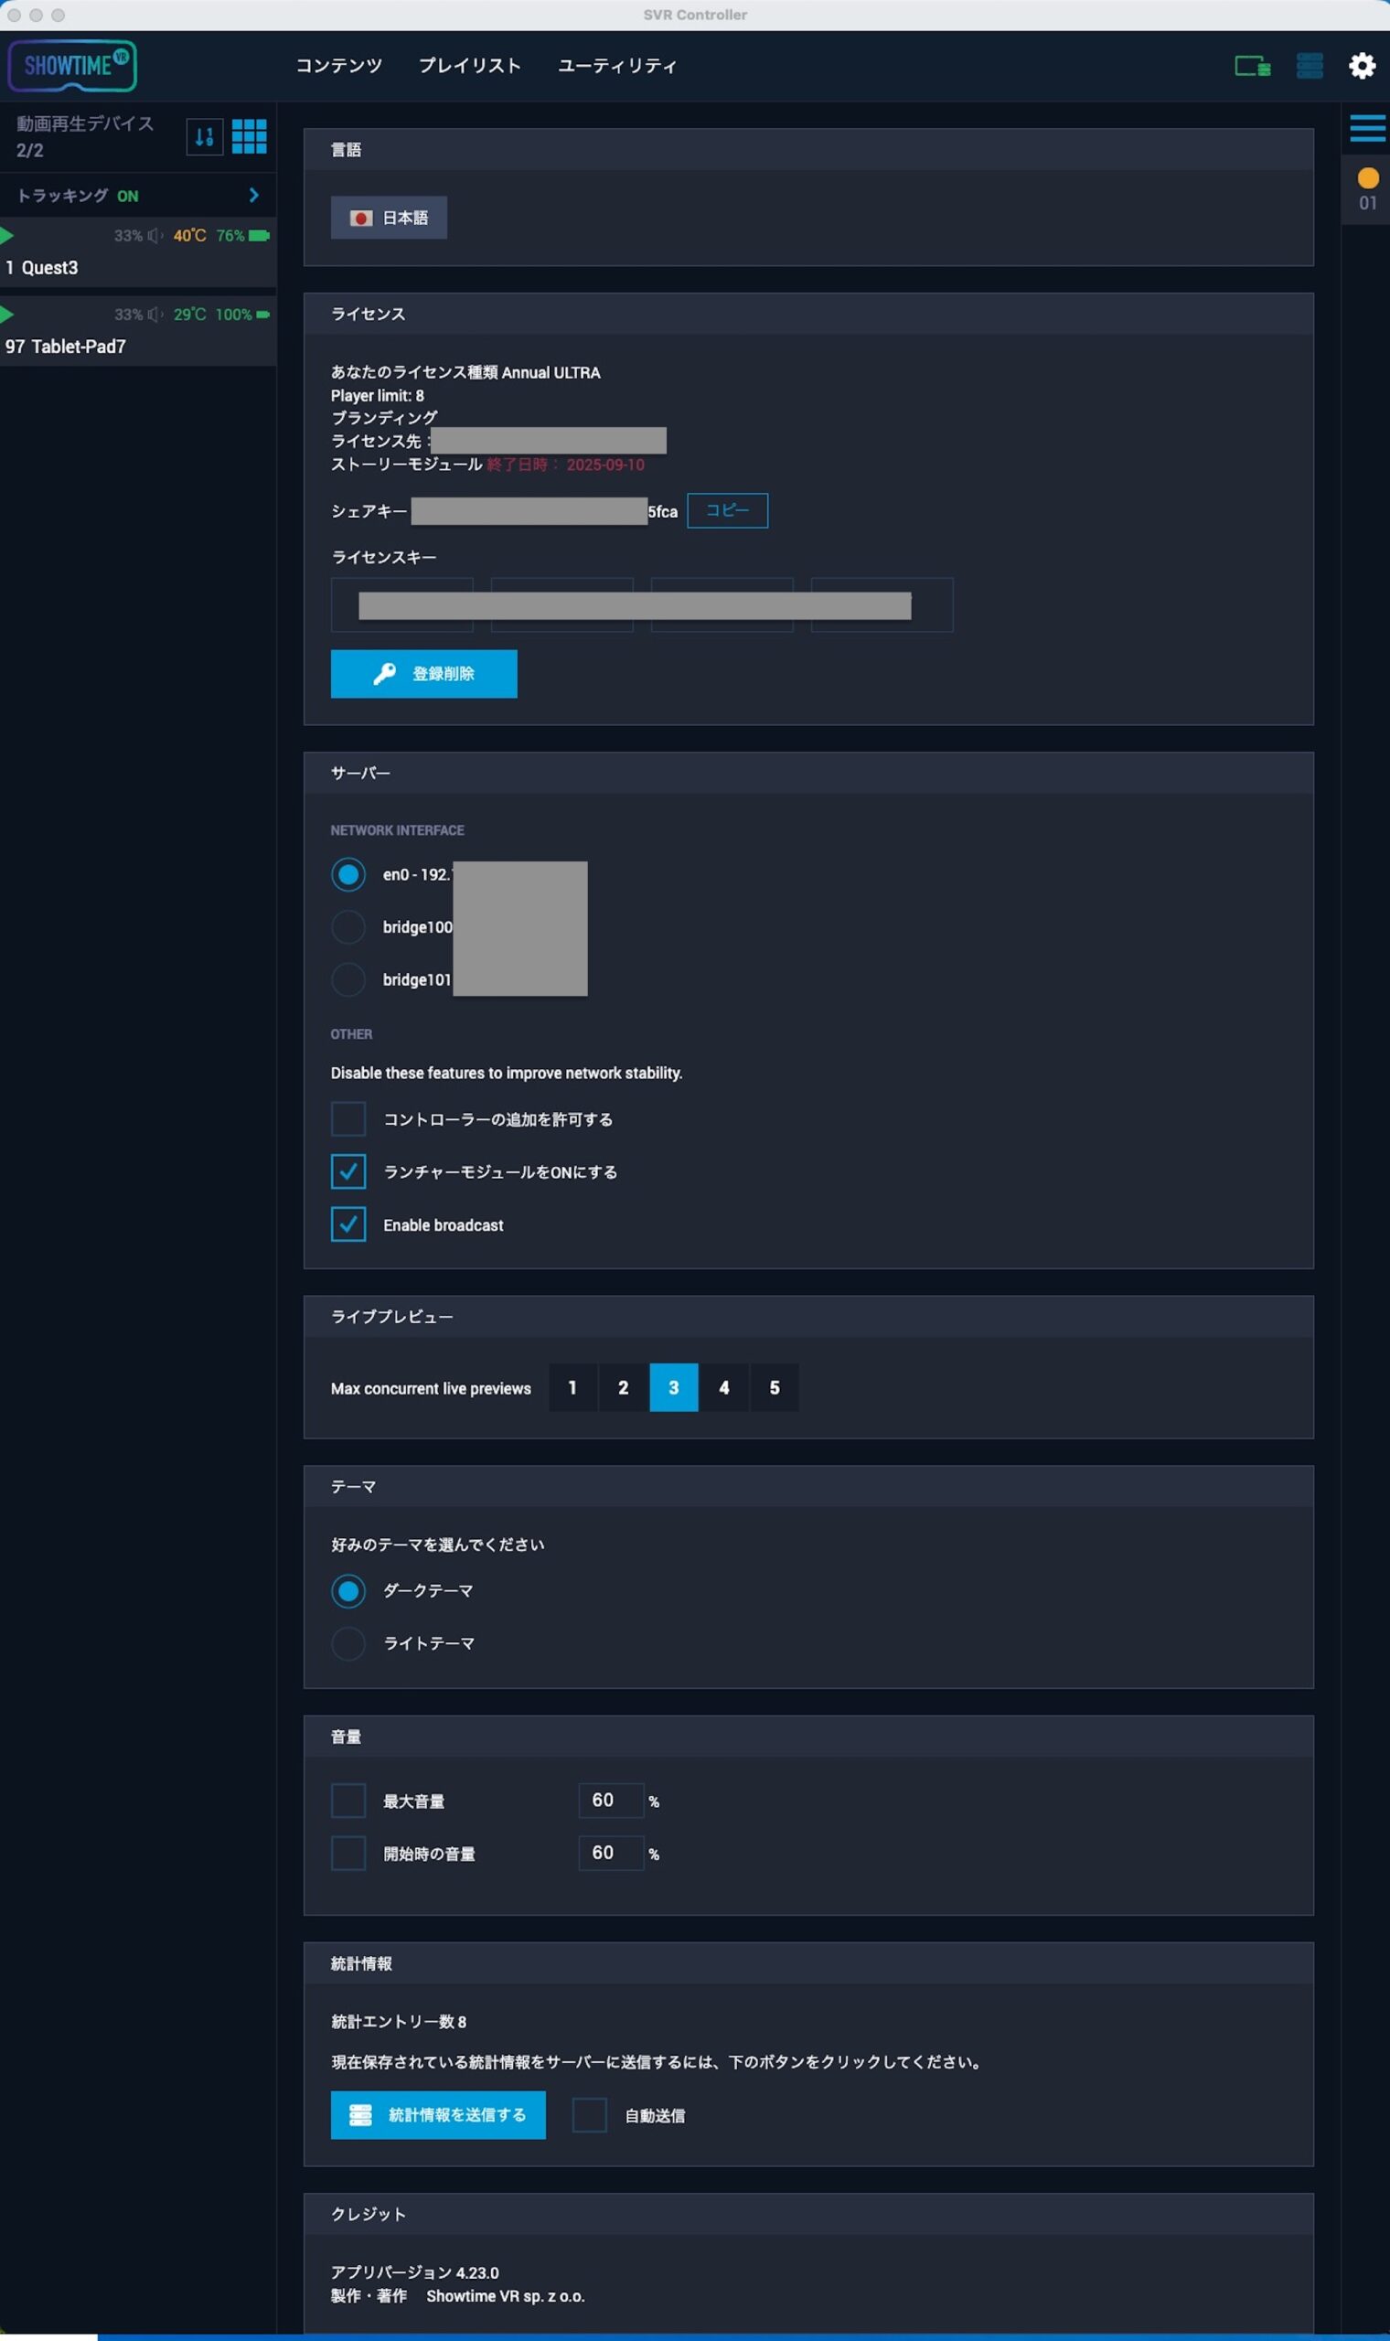Uncheck Enable broadcast option
This screenshot has height=2341, width=1390.
tap(348, 1224)
